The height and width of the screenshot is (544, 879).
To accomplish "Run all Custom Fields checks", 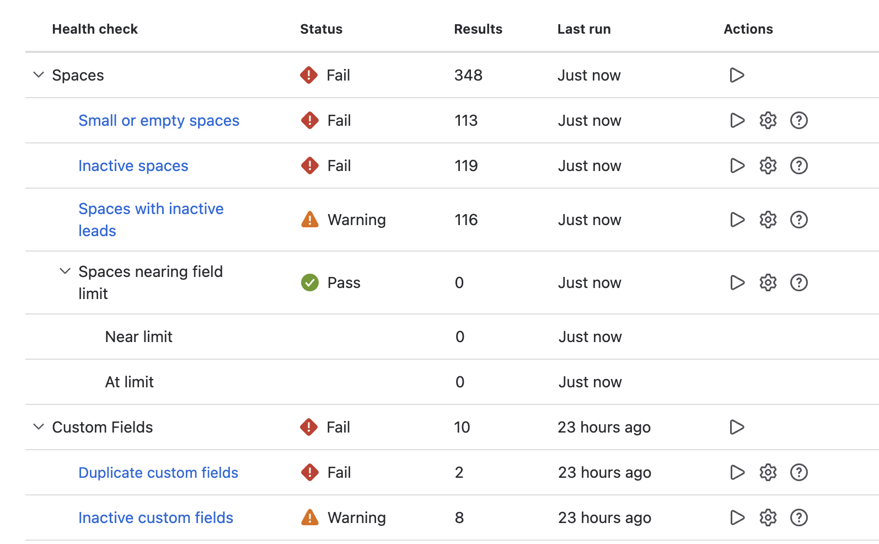I will pyautogui.click(x=737, y=427).
